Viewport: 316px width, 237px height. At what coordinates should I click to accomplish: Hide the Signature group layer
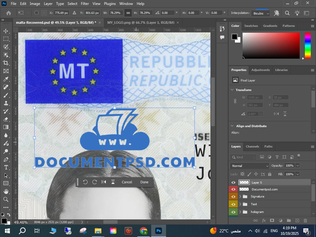point(233,197)
